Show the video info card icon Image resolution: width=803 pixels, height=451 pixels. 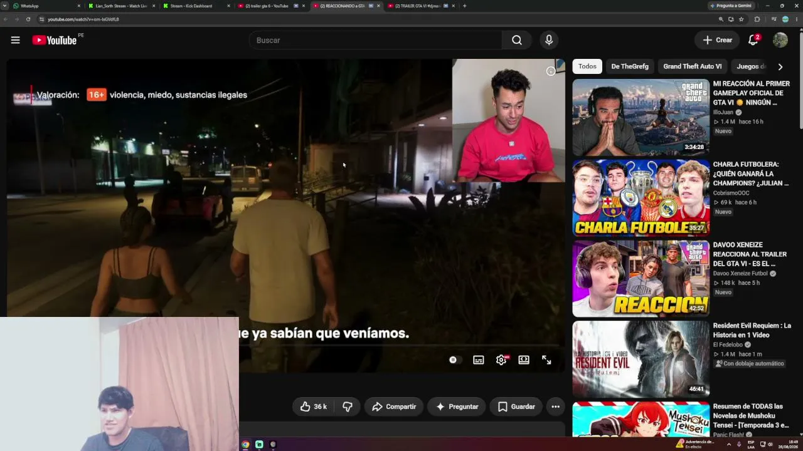pos(551,71)
